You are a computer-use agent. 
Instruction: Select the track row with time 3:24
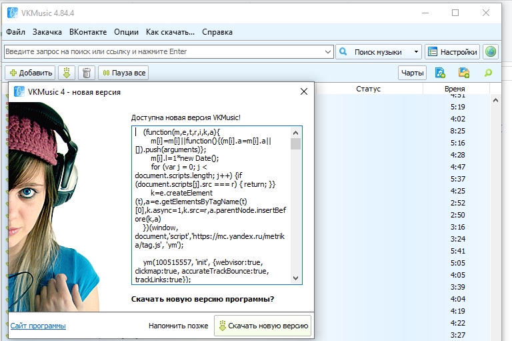click(x=402, y=239)
